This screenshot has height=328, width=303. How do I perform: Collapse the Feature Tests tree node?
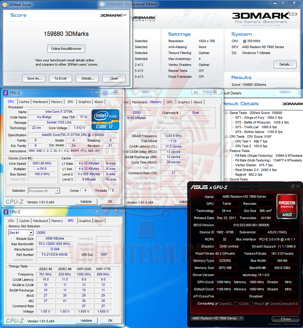pyautogui.click(x=226, y=151)
